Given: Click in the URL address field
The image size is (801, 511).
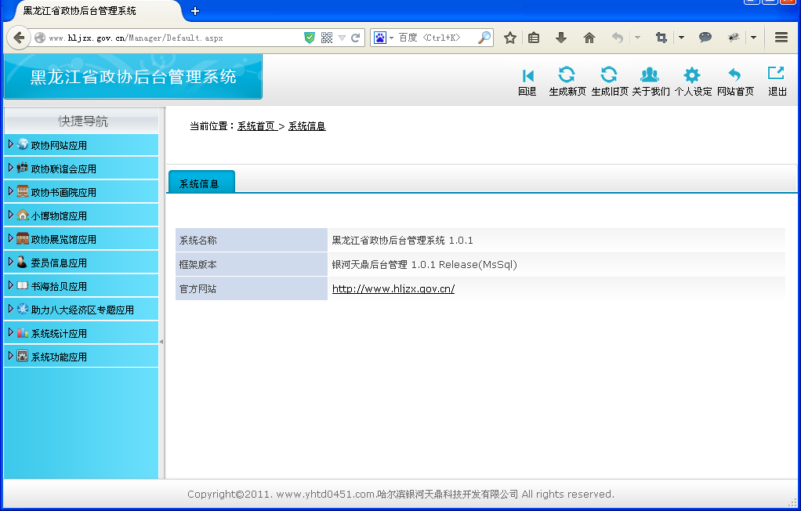Looking at the screenshot, I should click(x=174, y=38).
